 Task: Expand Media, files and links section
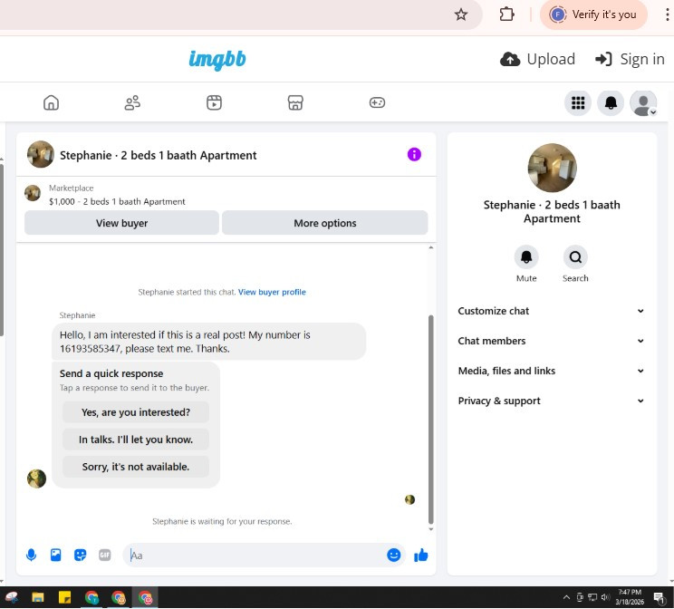(551, 371)
